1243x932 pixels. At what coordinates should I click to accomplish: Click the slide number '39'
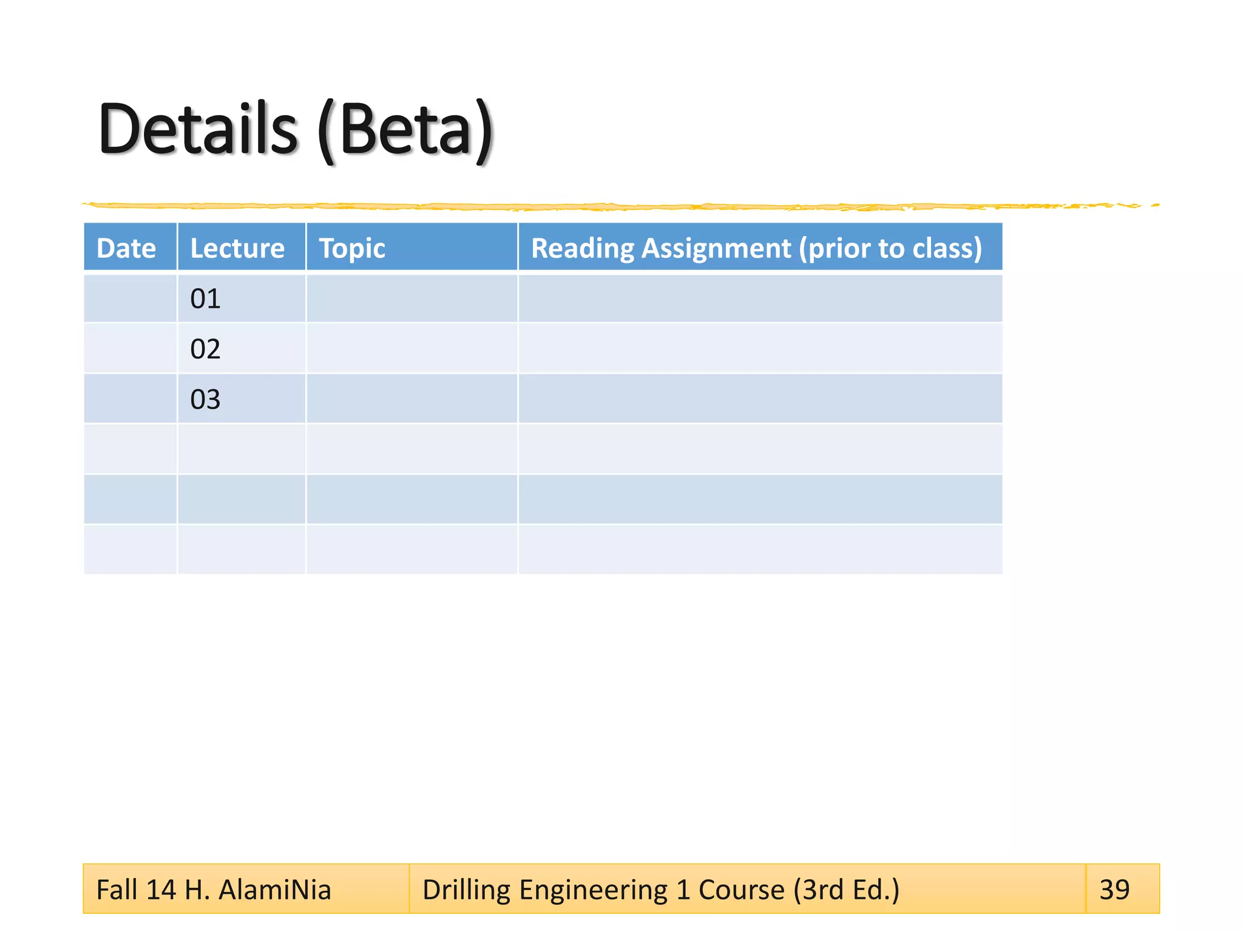1114,890
